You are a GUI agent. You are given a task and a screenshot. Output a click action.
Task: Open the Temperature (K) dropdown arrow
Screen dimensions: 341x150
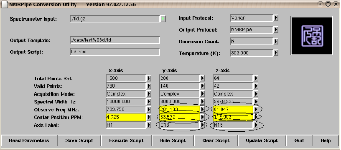click(x=276, y=53)
